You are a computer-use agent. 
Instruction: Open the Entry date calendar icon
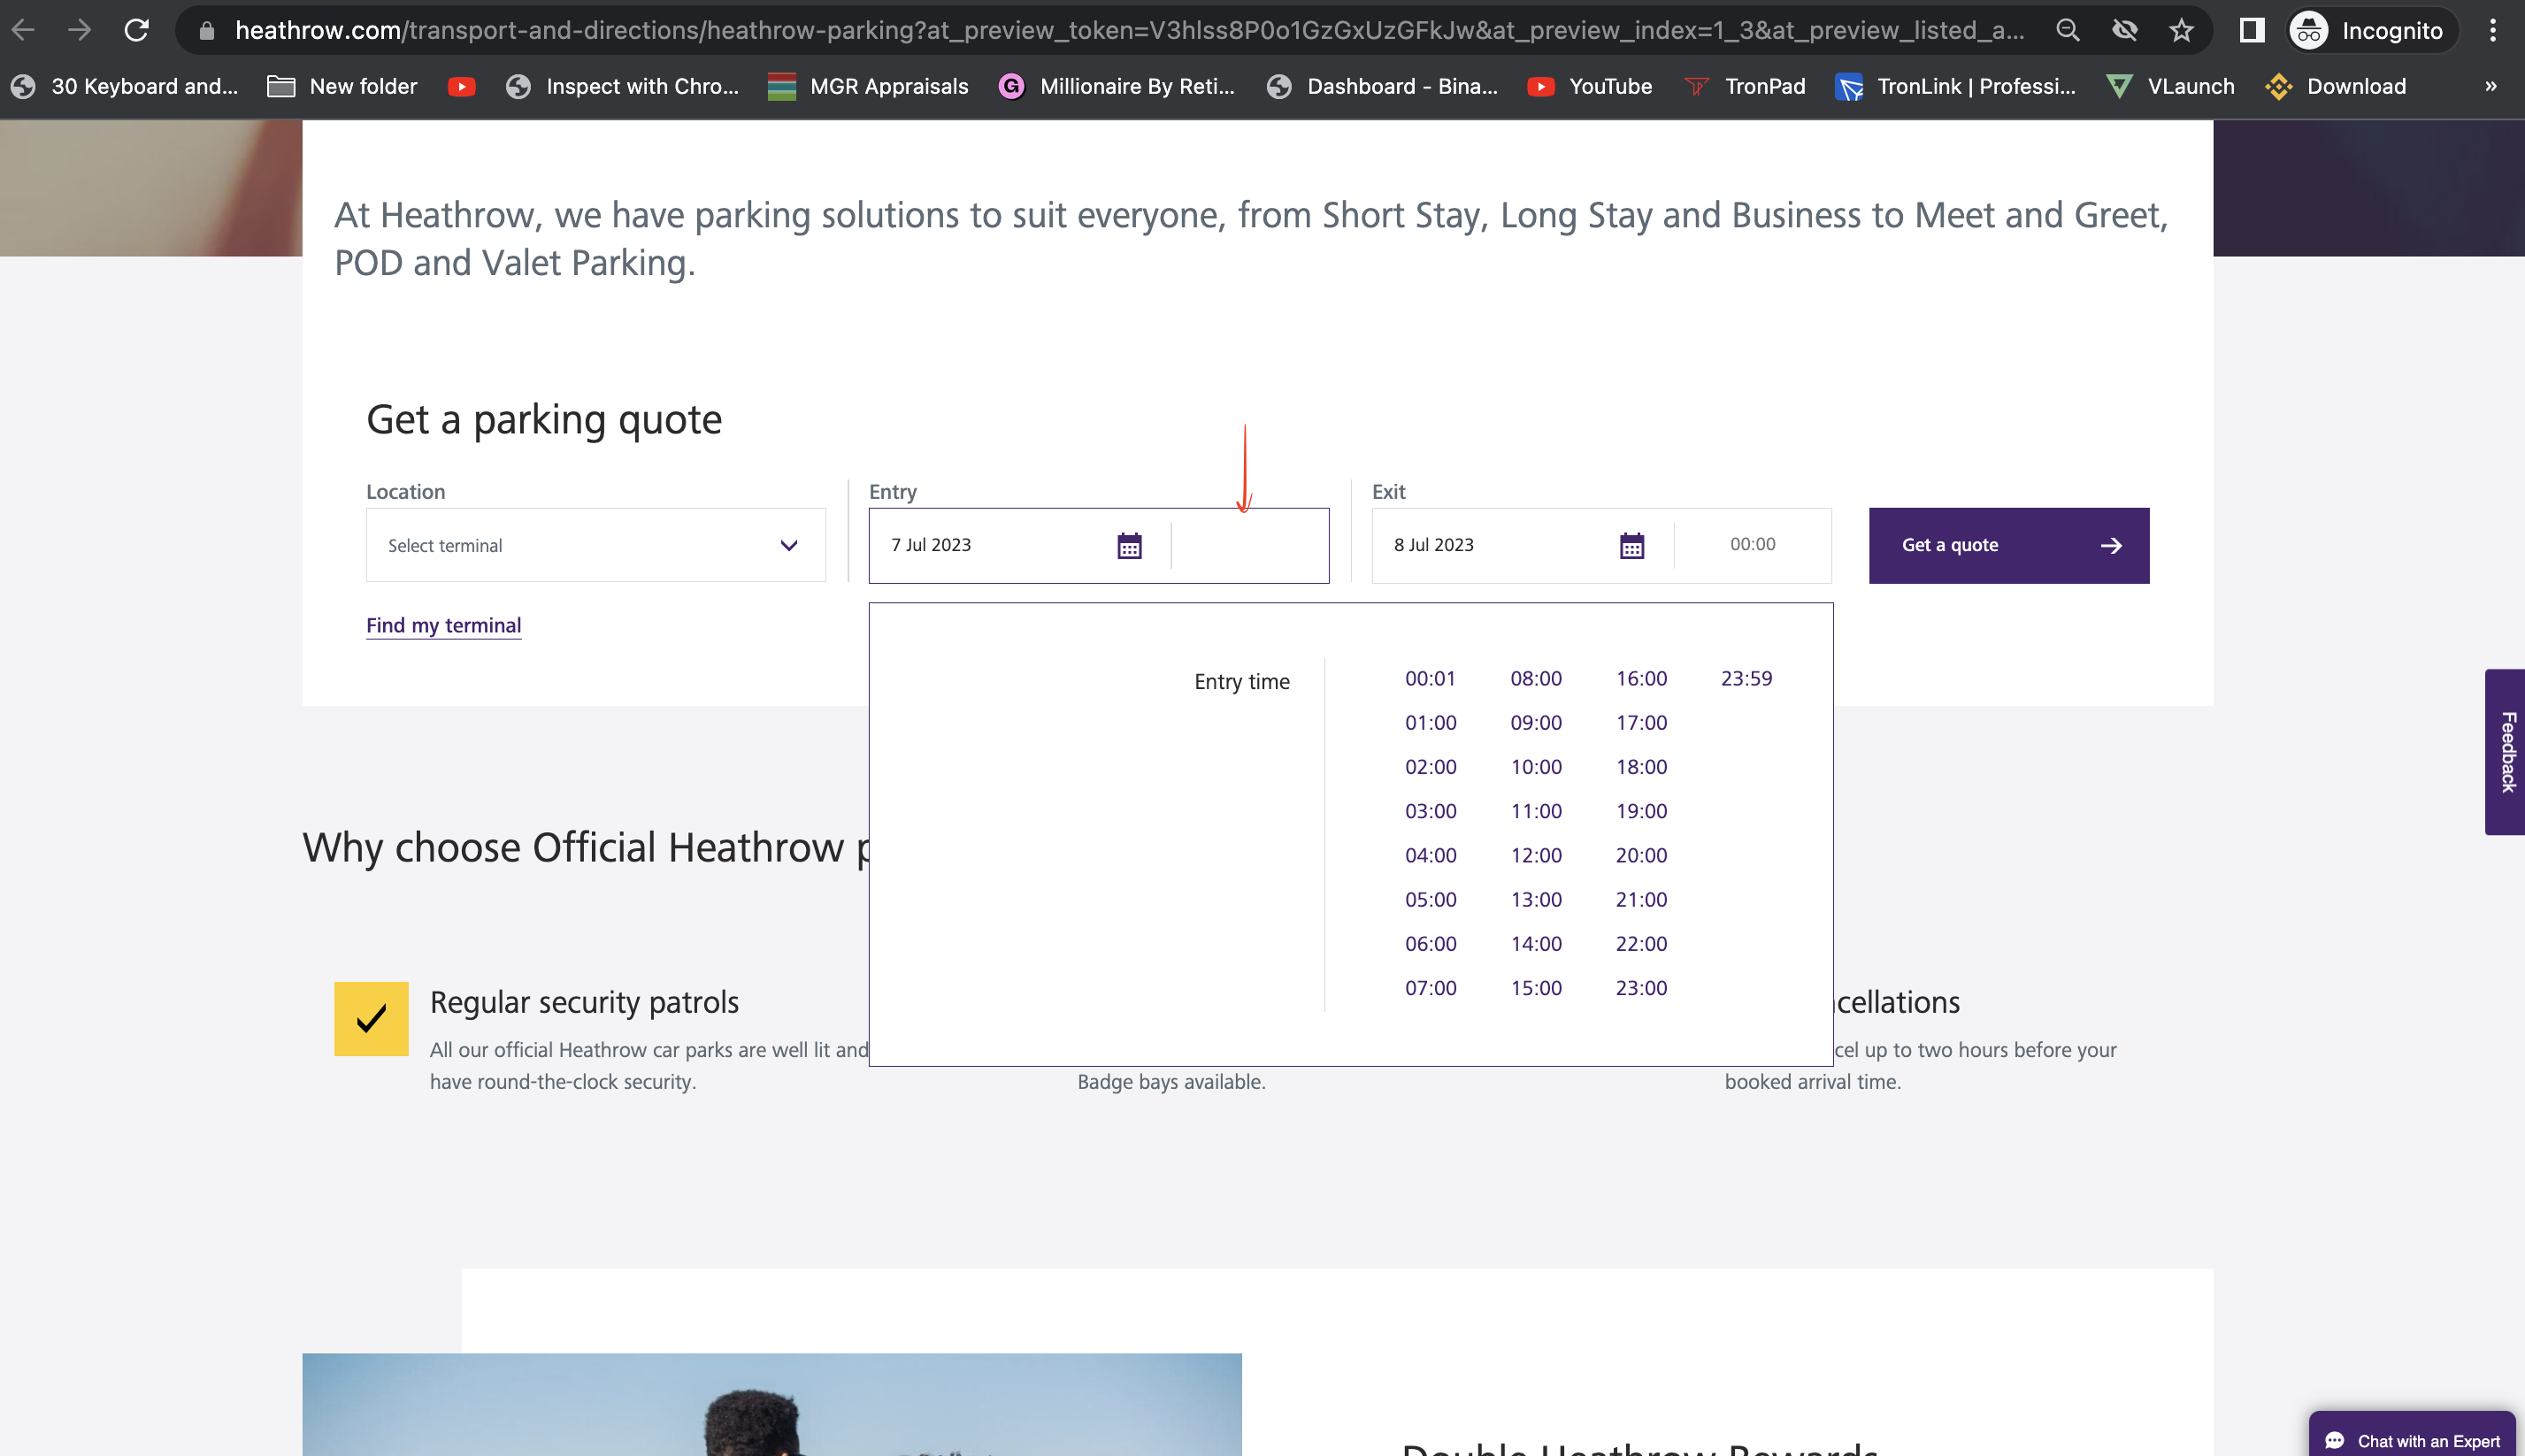1129,546
